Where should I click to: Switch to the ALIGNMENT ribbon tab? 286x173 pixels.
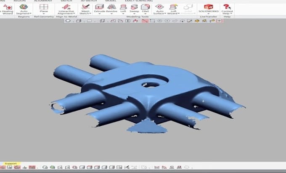point(43,1)
